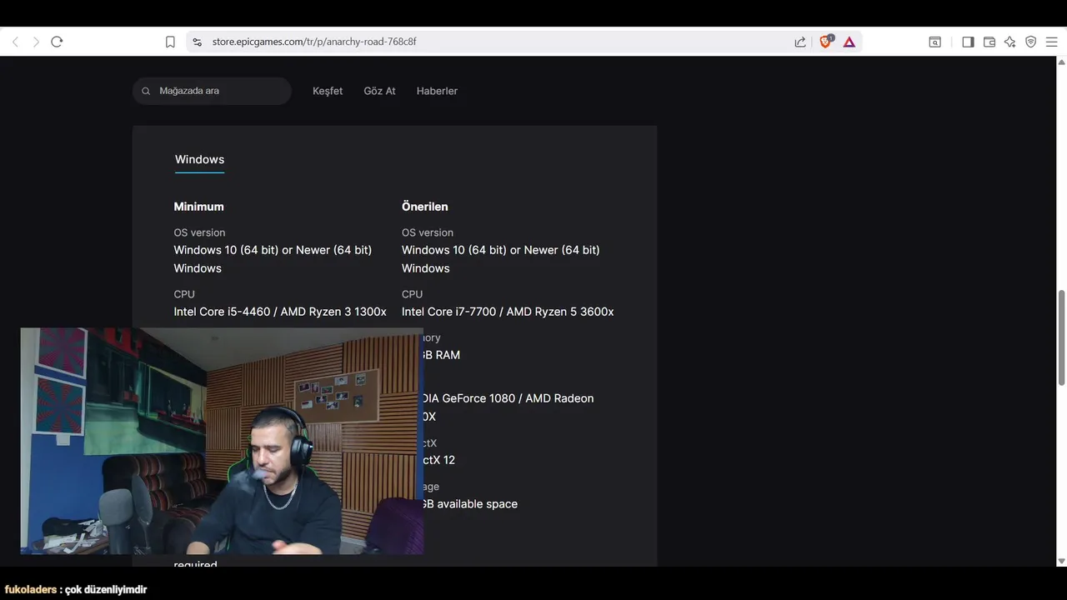Open the tab search icon
1067x600 pixels.
click(935, 42)
